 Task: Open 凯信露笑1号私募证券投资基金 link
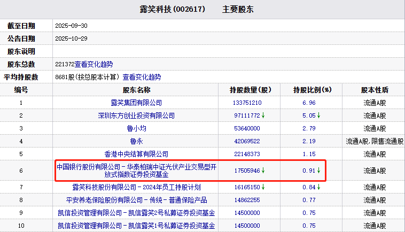[x=136, y=226]
